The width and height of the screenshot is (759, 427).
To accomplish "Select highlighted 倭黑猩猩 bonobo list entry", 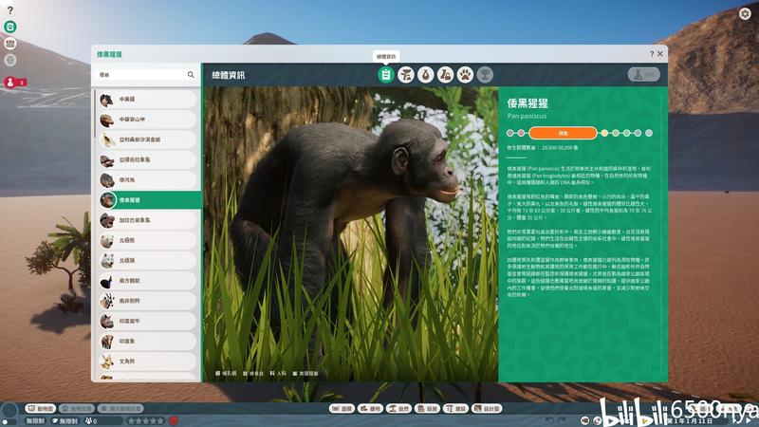I will pyautogui.click(x=149, y=200).
